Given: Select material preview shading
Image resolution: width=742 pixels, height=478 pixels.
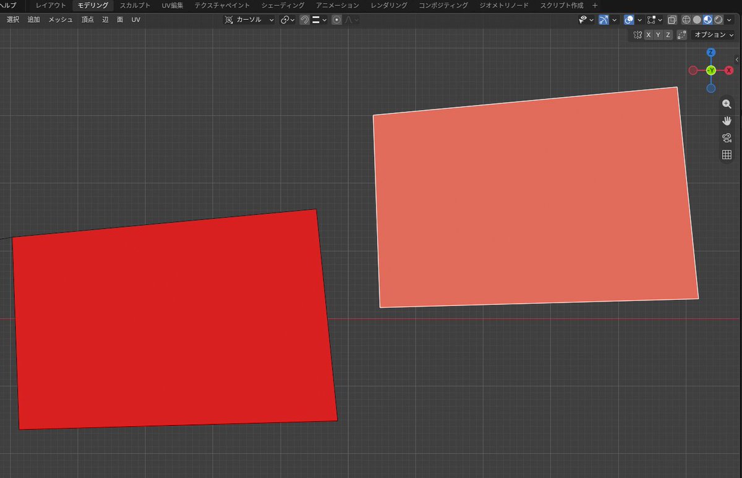Looking at the screenshot, I should coord(707,20).
